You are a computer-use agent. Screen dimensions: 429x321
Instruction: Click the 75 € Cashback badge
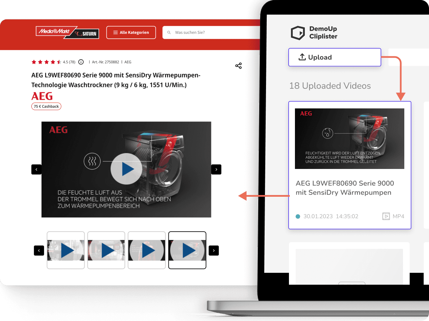(46, 106)
